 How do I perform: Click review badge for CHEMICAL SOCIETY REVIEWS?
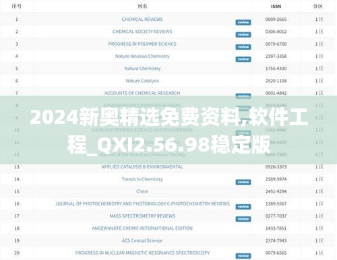coord(243,34)
